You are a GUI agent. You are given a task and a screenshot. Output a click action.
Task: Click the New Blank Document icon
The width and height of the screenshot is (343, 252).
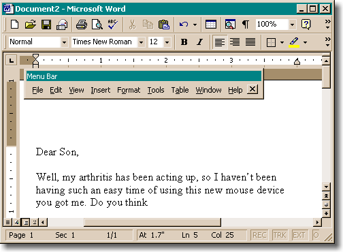tap(15, 25)
